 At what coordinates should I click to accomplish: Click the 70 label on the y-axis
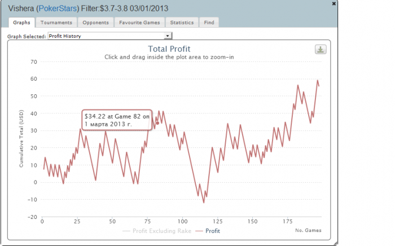tap(34, 62)
